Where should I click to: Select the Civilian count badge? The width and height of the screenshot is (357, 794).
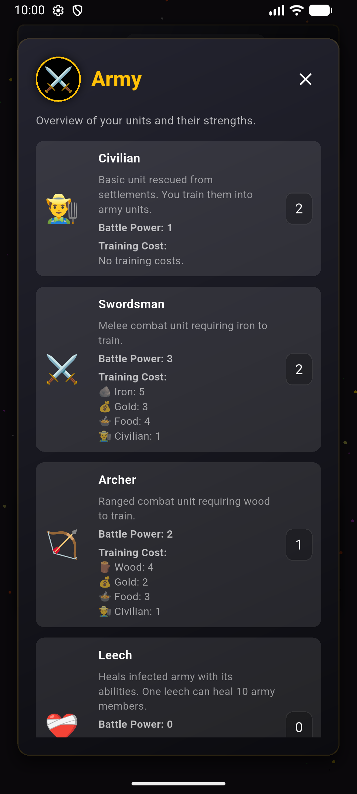299,209
